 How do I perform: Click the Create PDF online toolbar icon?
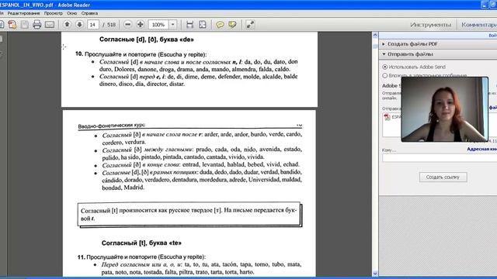pyautogui.click(x=12, y=25)
